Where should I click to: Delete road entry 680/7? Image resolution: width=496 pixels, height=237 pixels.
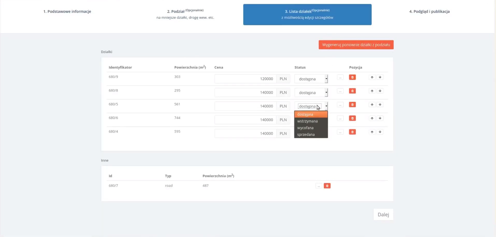(x=327, y=186)
